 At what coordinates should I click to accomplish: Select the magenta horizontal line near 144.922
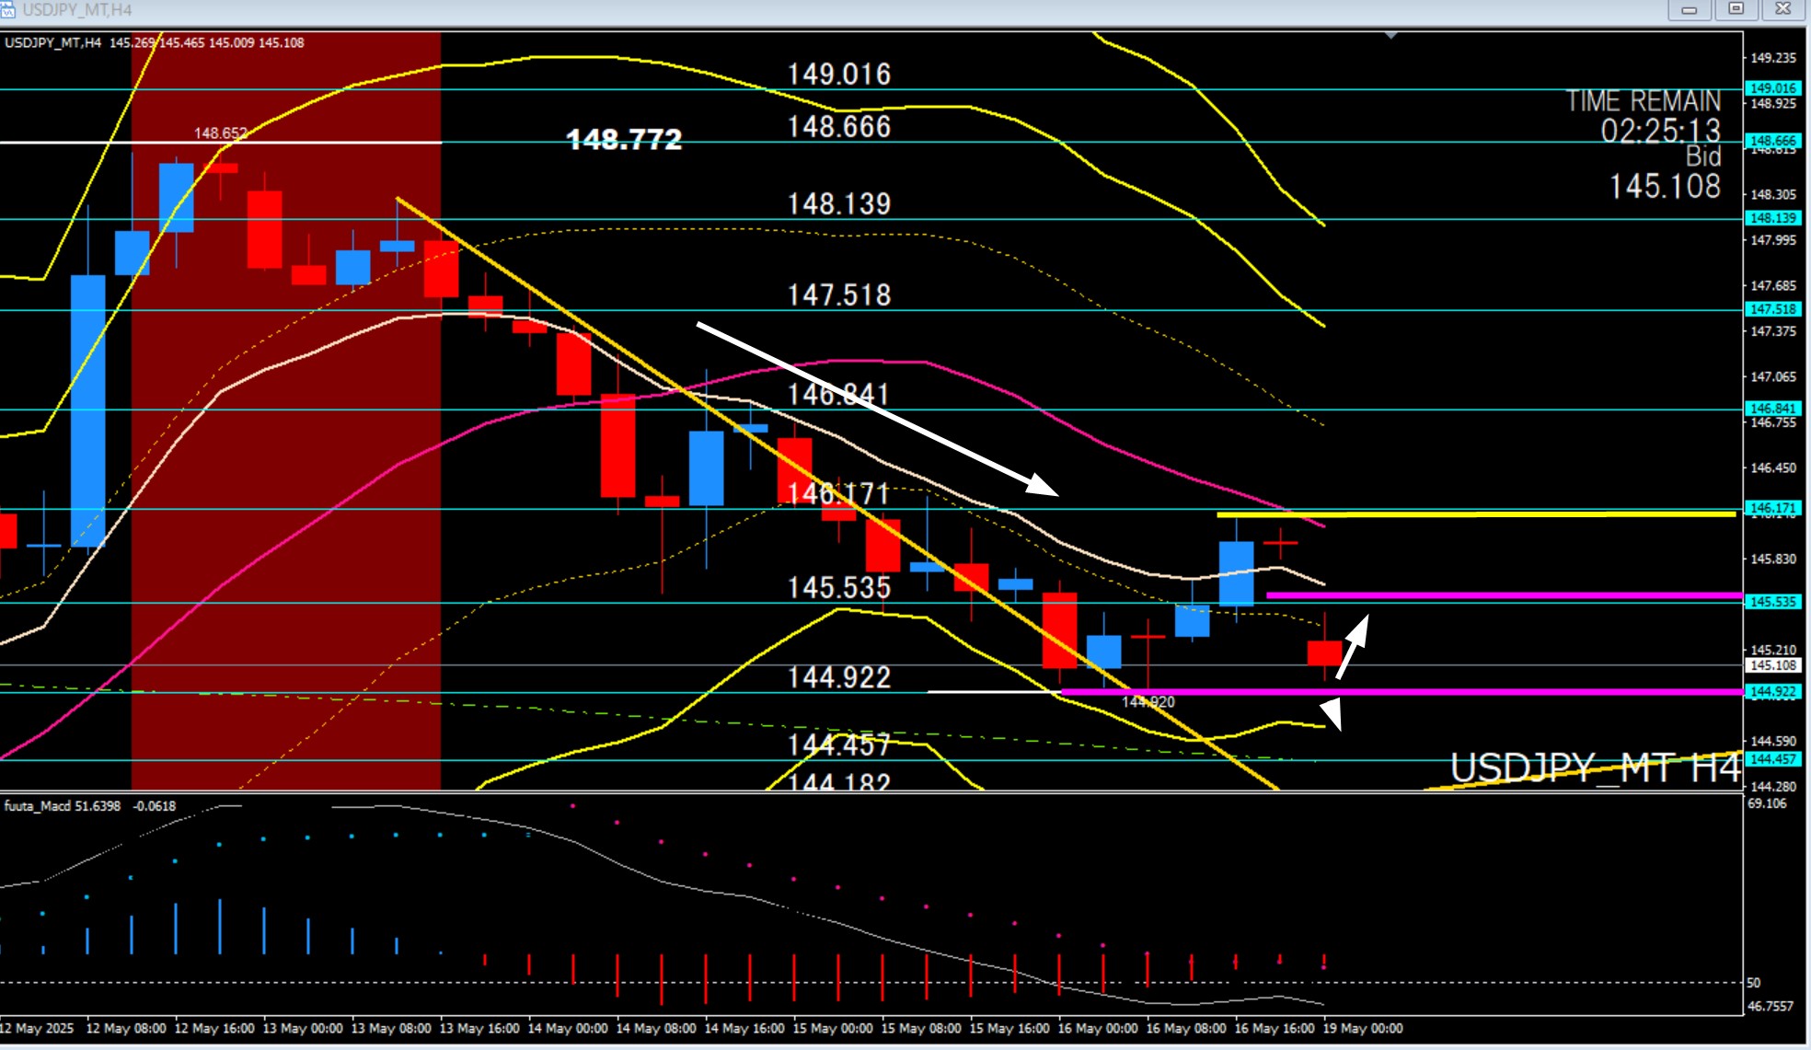[1402, 691]
